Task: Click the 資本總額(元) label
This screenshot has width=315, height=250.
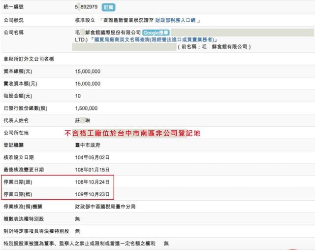Action: [x=18, y=71]
